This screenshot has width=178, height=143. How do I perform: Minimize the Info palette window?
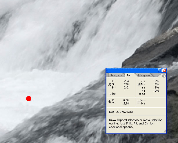(159, 70)
